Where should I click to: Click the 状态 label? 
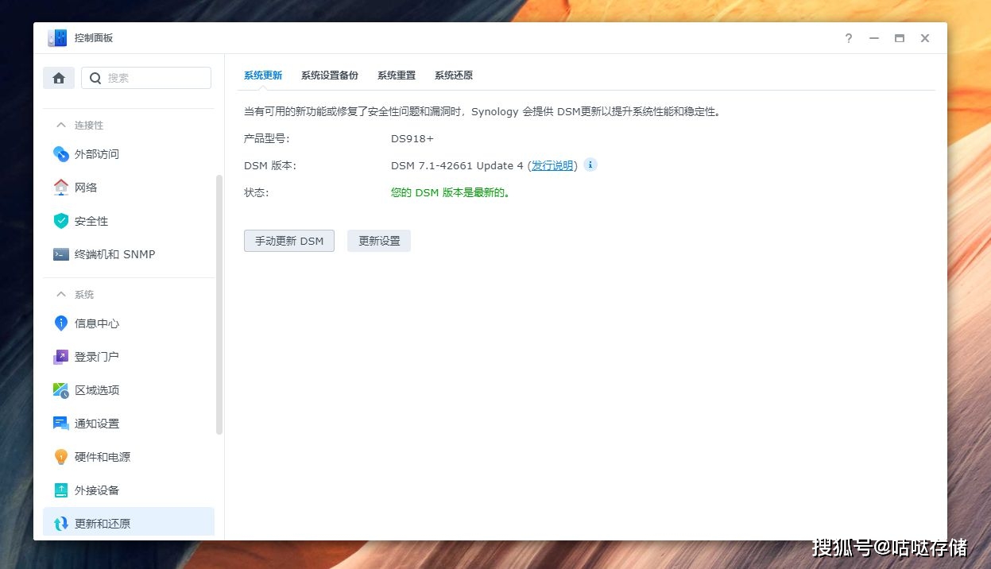257,192
